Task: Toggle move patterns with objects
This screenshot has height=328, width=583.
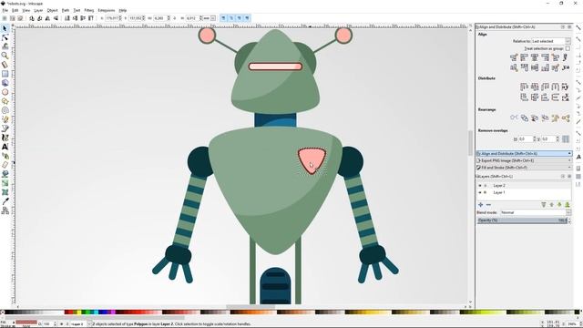Action: pyautogui.click(x=247, y=18)
